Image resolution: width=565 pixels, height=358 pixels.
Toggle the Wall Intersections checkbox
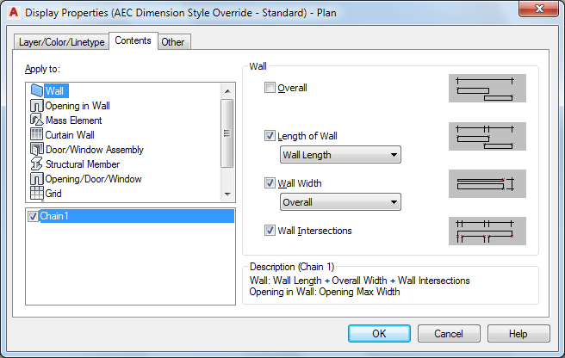point(270,231)
